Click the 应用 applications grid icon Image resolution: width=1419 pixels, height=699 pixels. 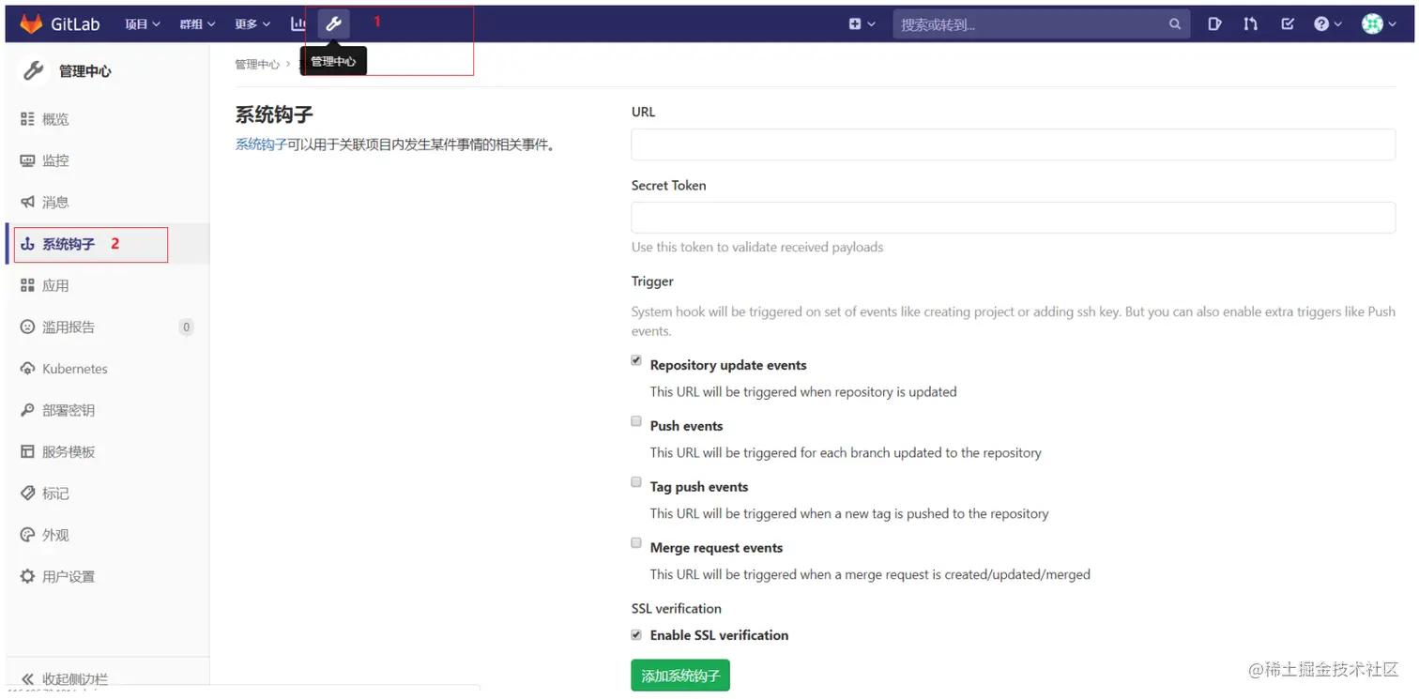pos(27,285)
